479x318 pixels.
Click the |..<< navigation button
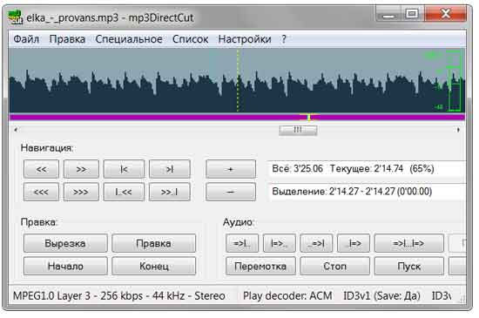pos(124,192)
